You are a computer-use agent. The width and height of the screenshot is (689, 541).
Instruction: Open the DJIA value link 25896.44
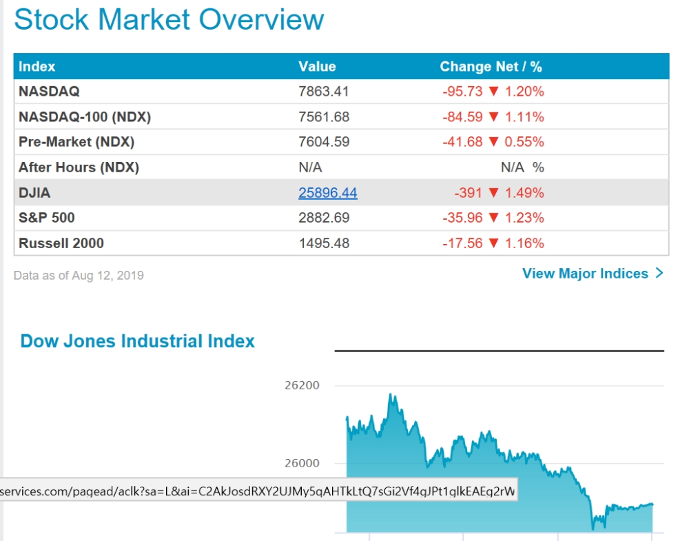(x=328, y=192)
